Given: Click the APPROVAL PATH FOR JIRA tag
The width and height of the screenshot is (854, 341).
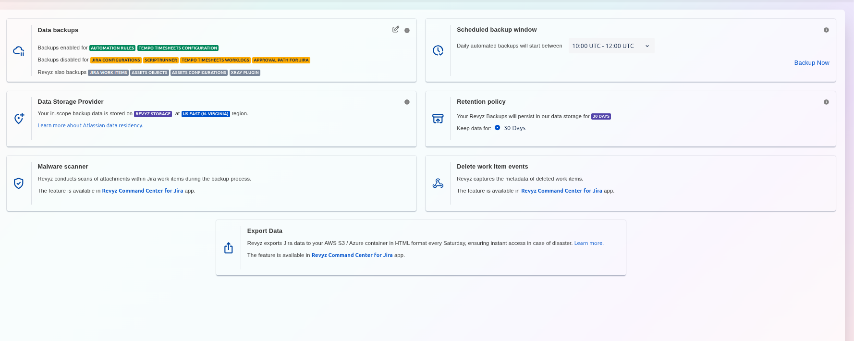Looking at the screenshot, I should point(281,60).
